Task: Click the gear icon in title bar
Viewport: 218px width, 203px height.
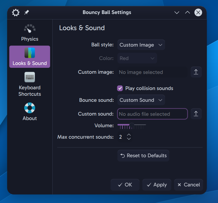Action: (16, 13)
